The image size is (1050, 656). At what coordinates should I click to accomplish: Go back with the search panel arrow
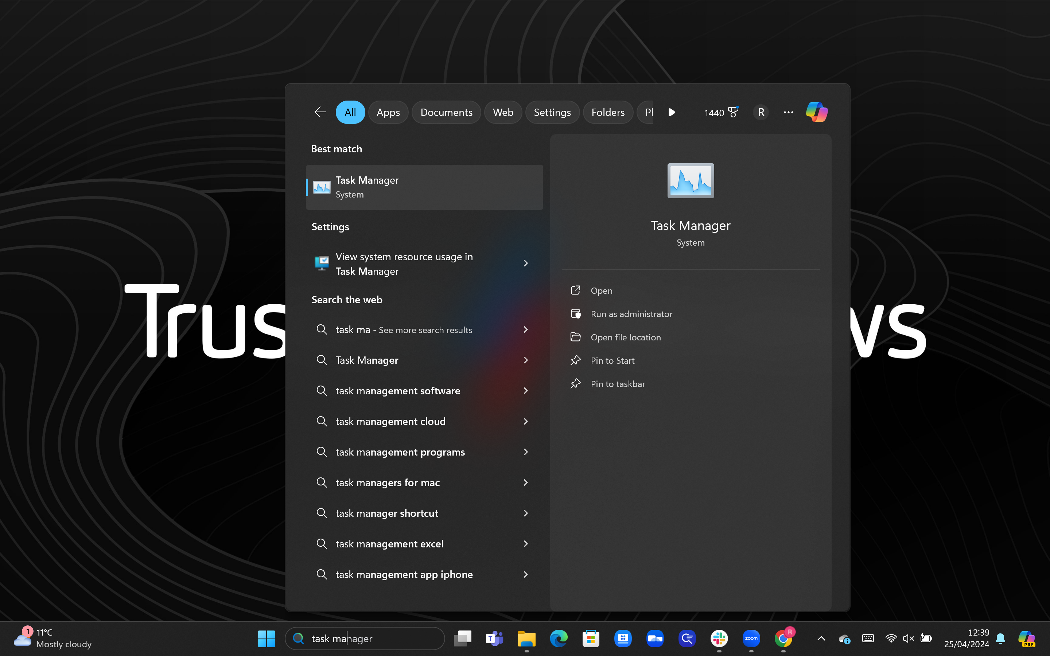(x=320, y=112)
